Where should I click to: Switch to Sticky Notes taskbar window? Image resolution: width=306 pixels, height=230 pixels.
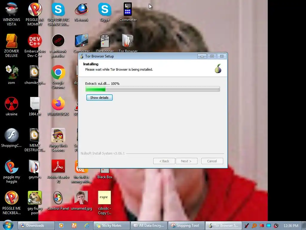tap(112, 226)
